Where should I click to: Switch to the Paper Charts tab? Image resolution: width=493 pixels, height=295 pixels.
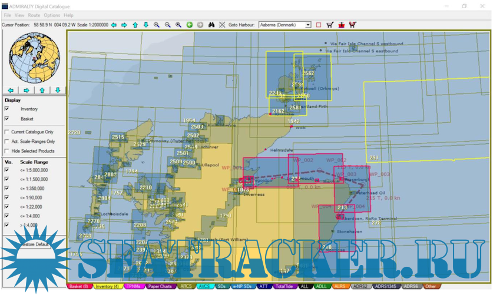click(160, 287)
